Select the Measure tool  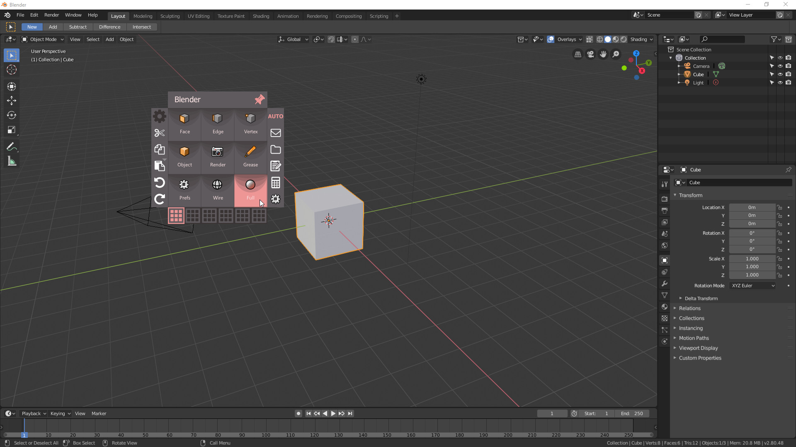click(x=11, y=161)
